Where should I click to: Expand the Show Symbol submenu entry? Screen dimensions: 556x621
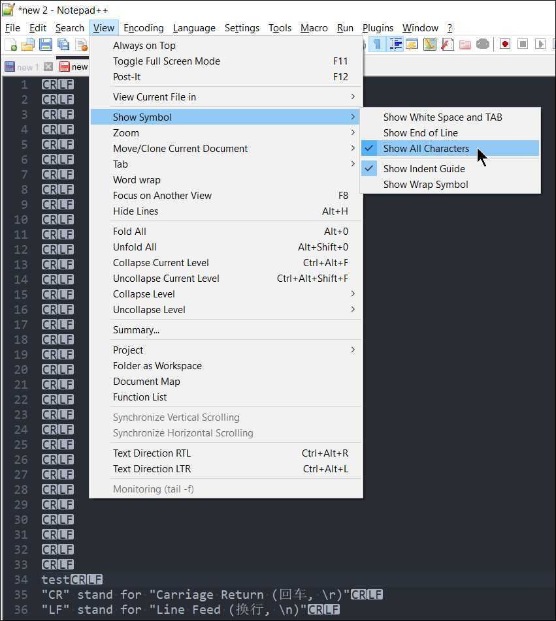pyautogui.click(x=226, y=117)
